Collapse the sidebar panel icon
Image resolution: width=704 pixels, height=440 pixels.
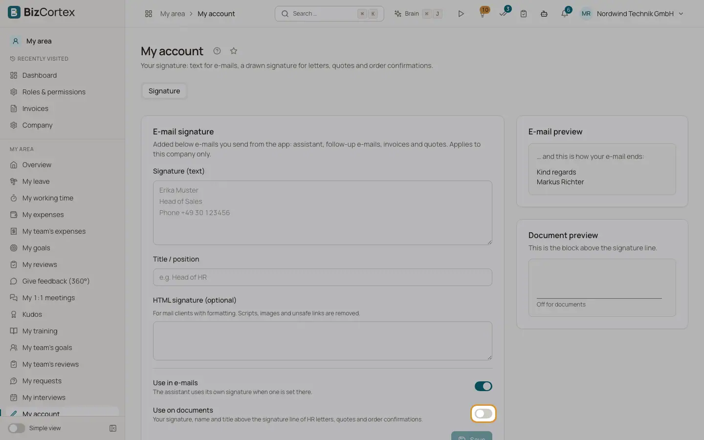[x=113, y=428]
